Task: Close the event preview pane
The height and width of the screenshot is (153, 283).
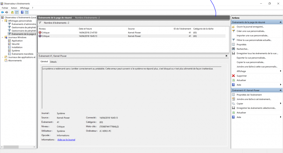Action: 226,56
